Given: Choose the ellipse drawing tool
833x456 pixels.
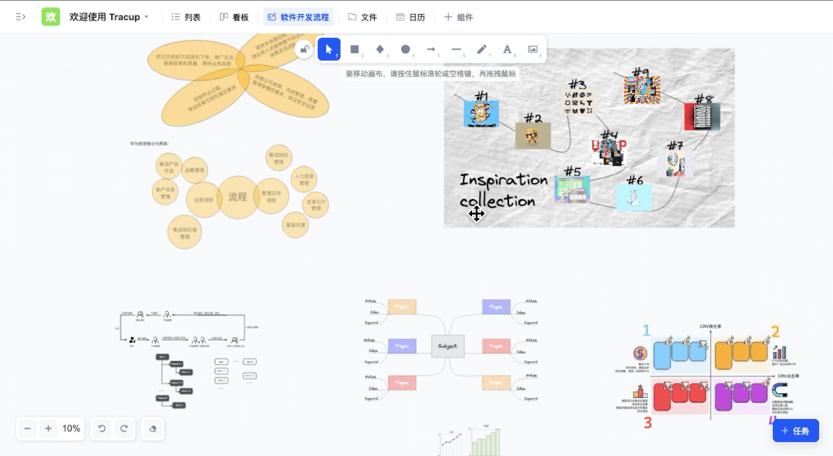Looking at the screenshot, I should pos(406,49).
